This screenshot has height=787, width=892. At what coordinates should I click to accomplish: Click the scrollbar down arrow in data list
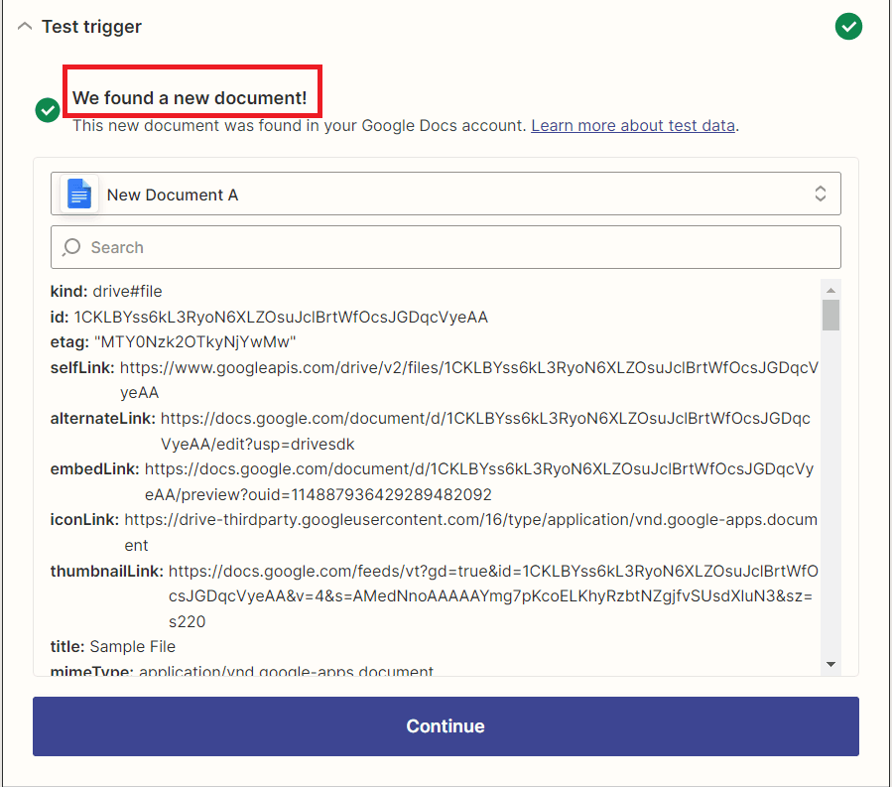coord(830,664)
